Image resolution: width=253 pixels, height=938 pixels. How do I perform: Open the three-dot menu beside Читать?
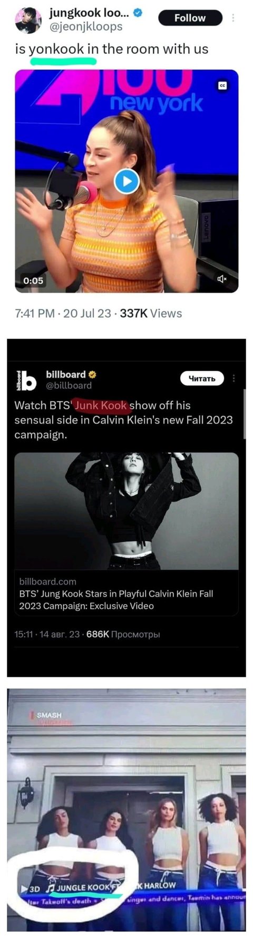tap(234, 378)
